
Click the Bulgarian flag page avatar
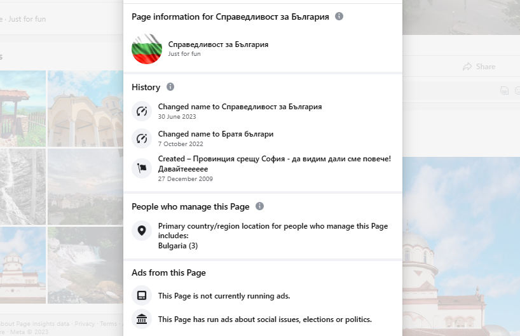click(x=147, y=49)
